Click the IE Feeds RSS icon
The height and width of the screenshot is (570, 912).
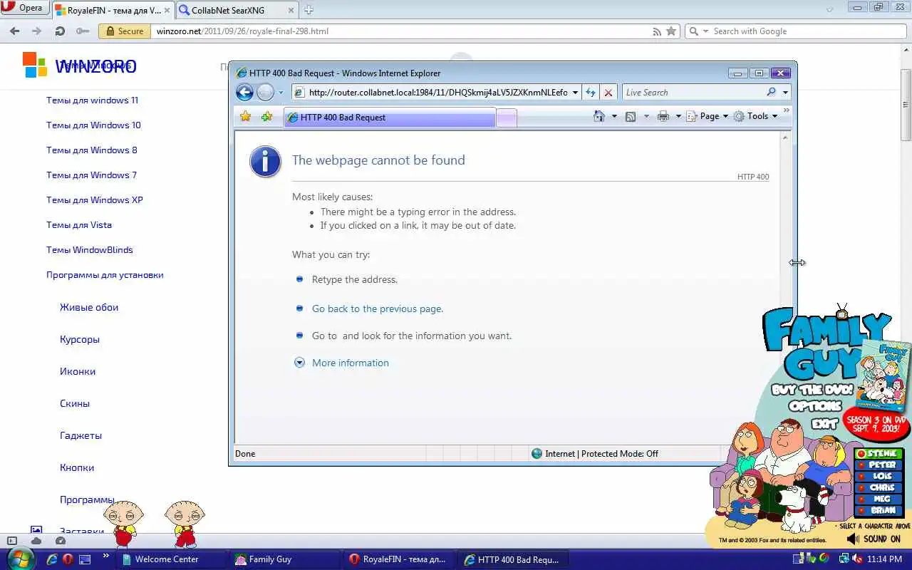tap(631, 116)
